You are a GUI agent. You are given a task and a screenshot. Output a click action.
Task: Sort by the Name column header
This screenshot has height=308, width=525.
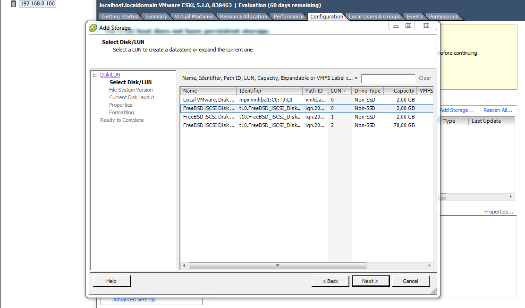(x=208, y=91)
